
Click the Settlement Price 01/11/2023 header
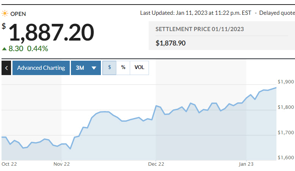199,29
